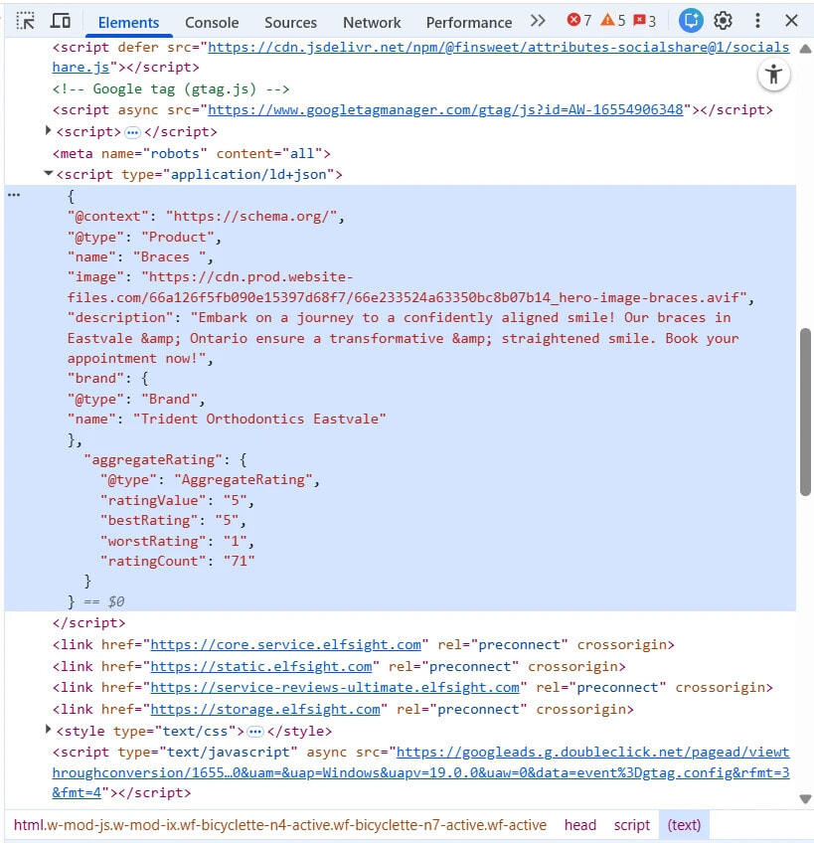Image resolution: width=814 pixels, height=843 pixels.
Task: Switch to the Console tab
Action: pyautogui.click(x=212, y=23)
